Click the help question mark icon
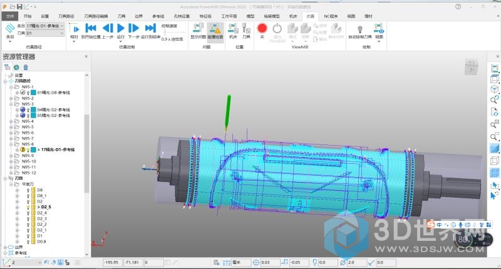 [458, 6]
